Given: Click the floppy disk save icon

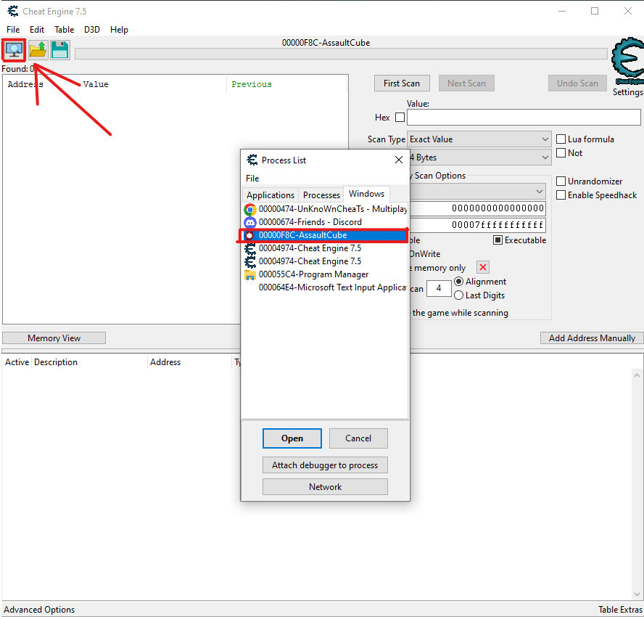Looking at the screenshot, I should point(60,50).
